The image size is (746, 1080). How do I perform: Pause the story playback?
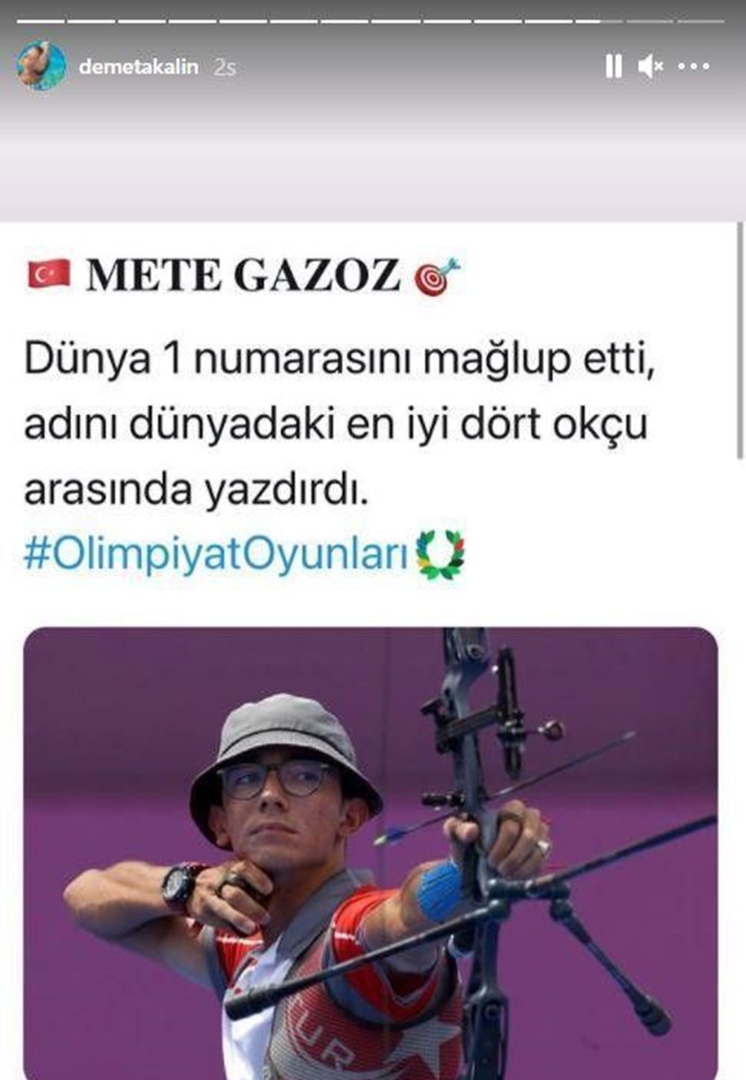click(613, 67)
